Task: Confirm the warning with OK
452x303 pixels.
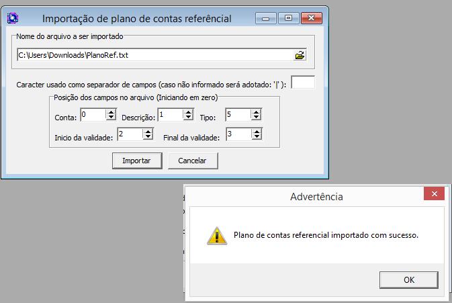Action: pyautogui.click(x=409, y=279)
